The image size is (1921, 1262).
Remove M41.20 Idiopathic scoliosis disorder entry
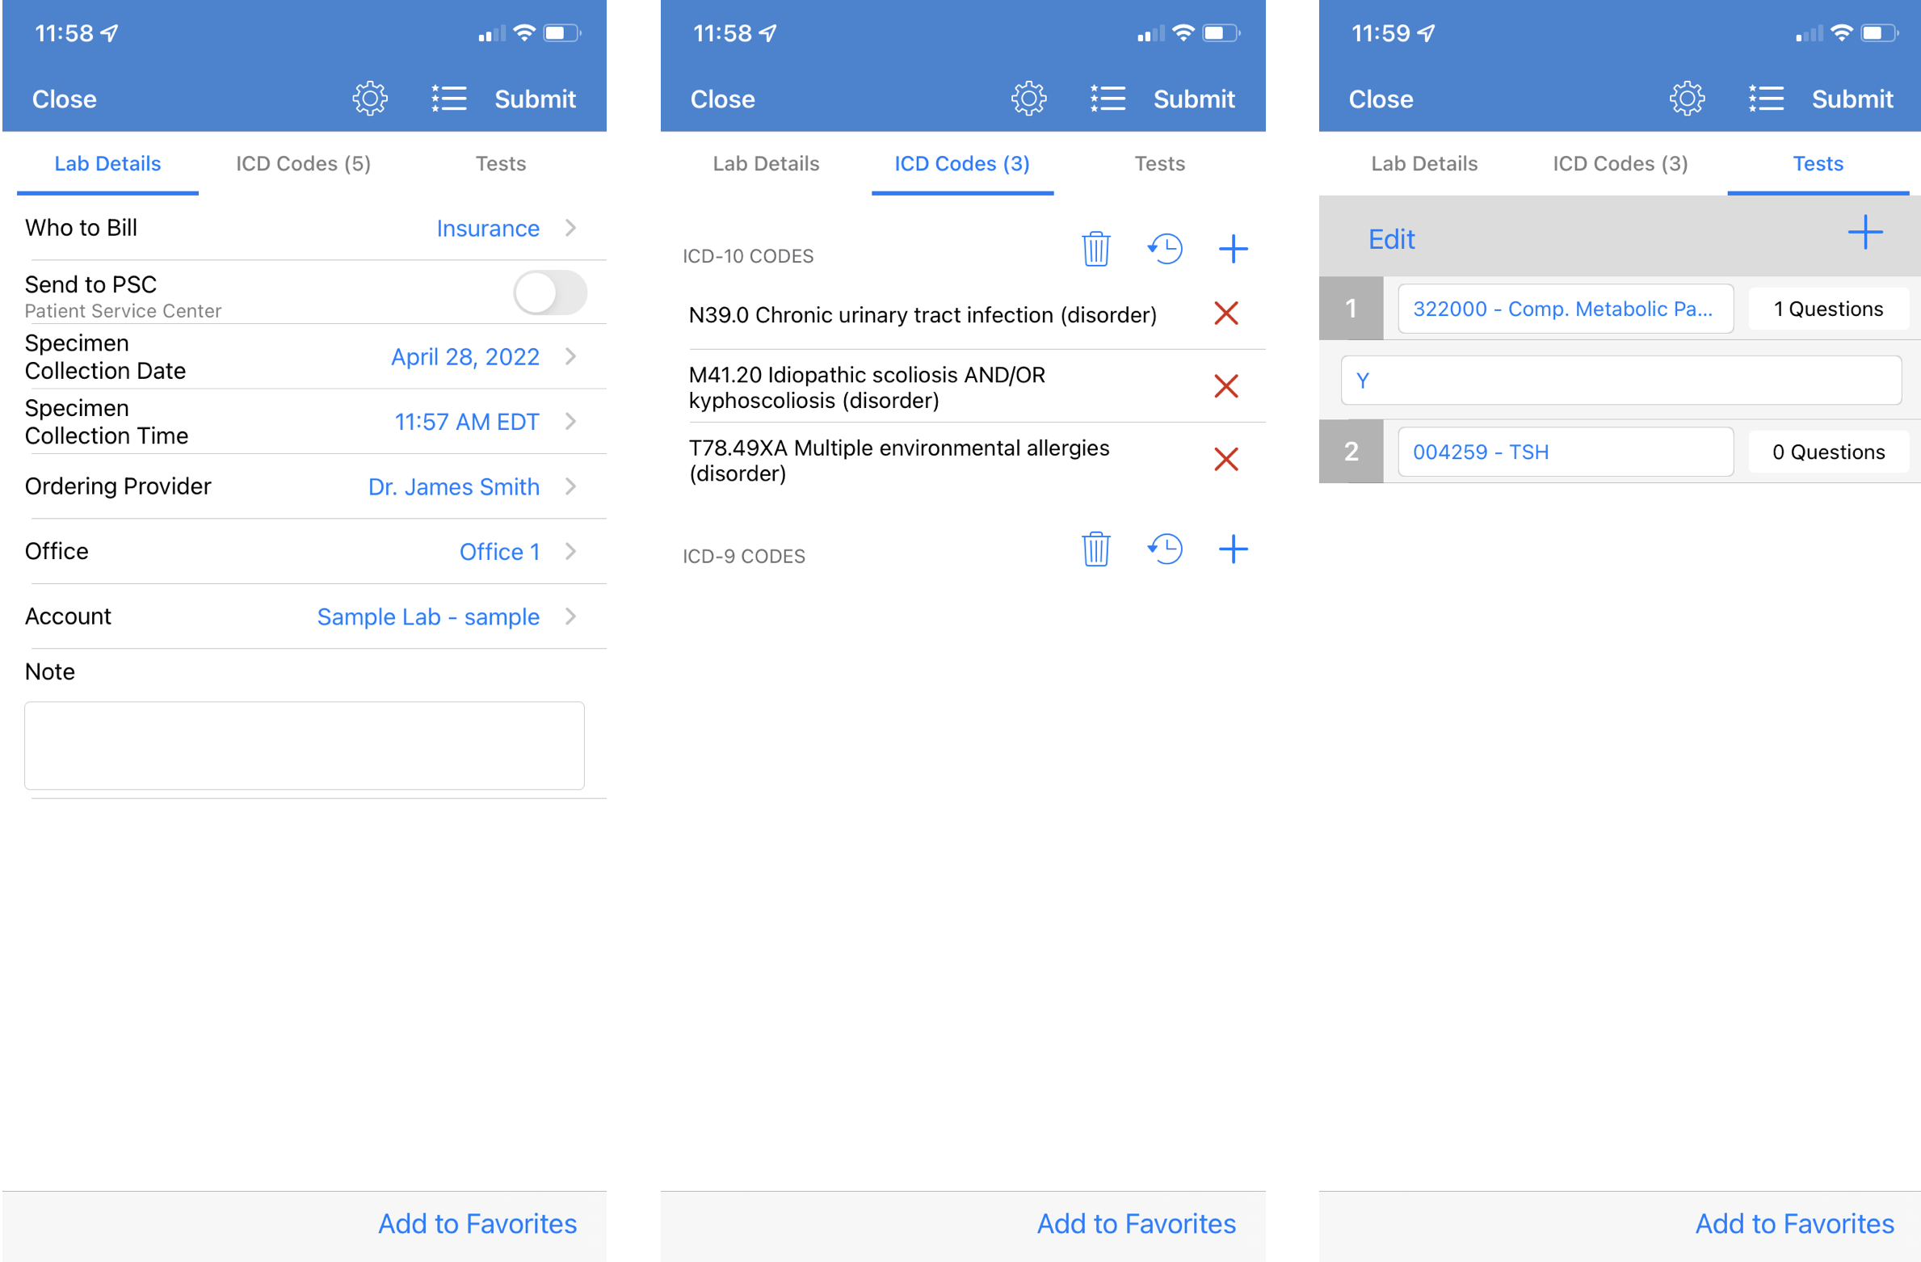[1227, 385]
